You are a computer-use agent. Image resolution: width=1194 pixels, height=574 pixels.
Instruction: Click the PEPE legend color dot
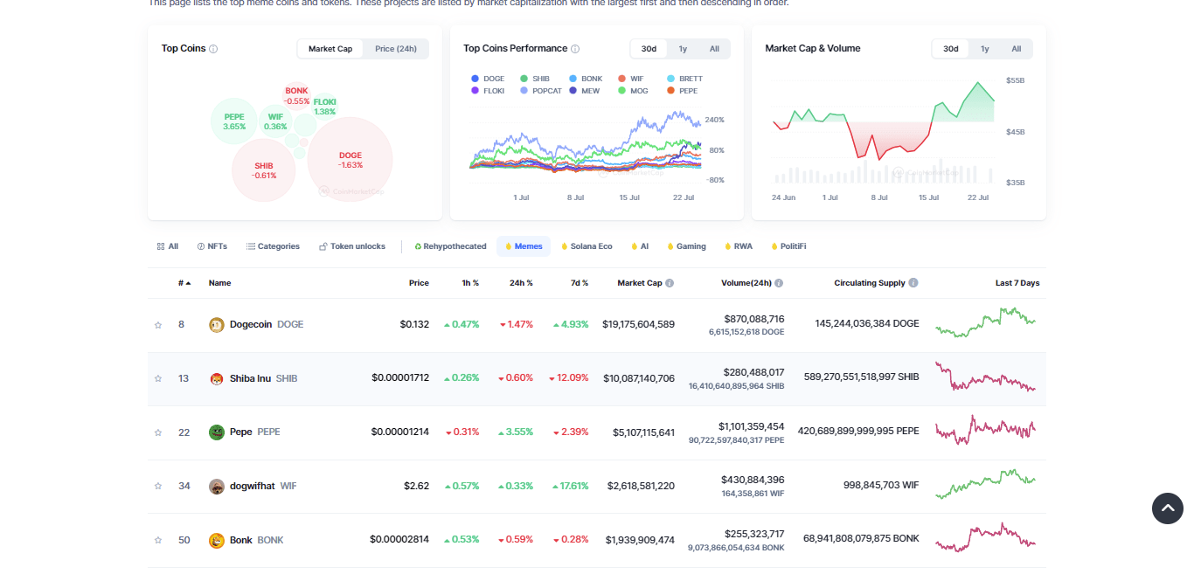(670, 91)
